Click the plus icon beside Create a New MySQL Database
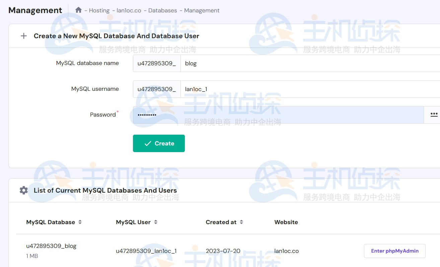This screenshot has height=267, width=440. (23, 36)
